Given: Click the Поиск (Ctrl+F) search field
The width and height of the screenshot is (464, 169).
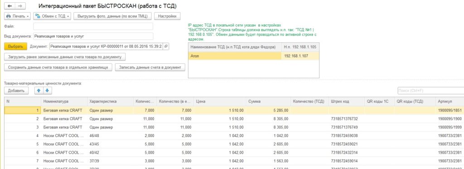Looking at the screenshot, I should [430, 90].
